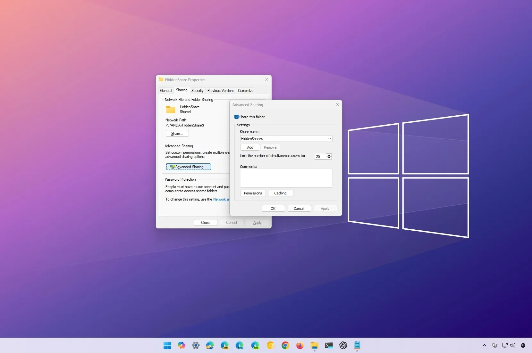This screenshot has height=353, width=532.
Task: Launch Google Chrome from taskbar
Action: tap(285, 345)
